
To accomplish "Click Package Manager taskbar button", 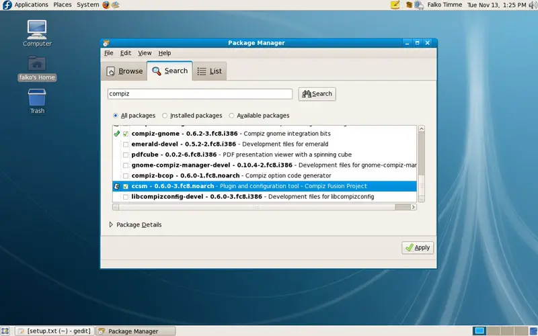I will 136,331.
